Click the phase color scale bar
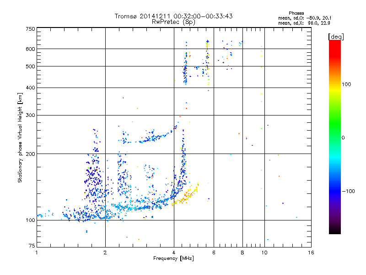This screenshot has height=275, width=366. point(335,137)
